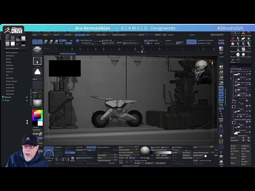
Task: Click the SimpleBrush tool thumbnail in Tool palette
Action: tap(243, 33)
